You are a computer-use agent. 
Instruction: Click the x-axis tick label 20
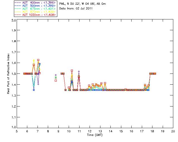coord(173,131)
